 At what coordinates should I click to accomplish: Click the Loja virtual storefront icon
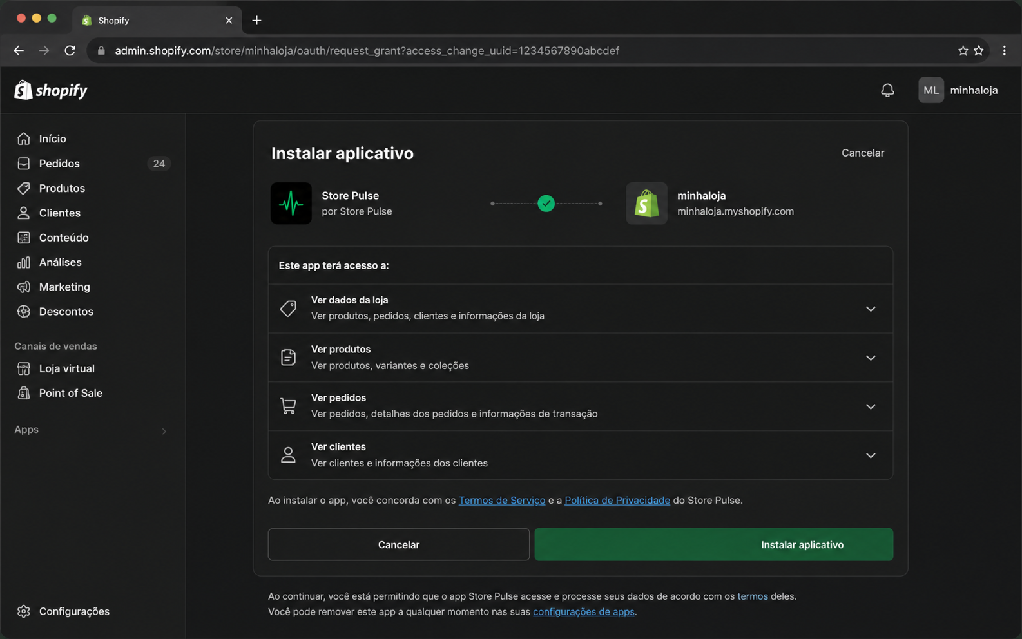[24, 368]
